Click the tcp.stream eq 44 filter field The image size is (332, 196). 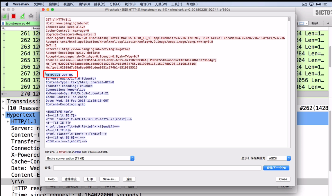(x=23, y=23)
